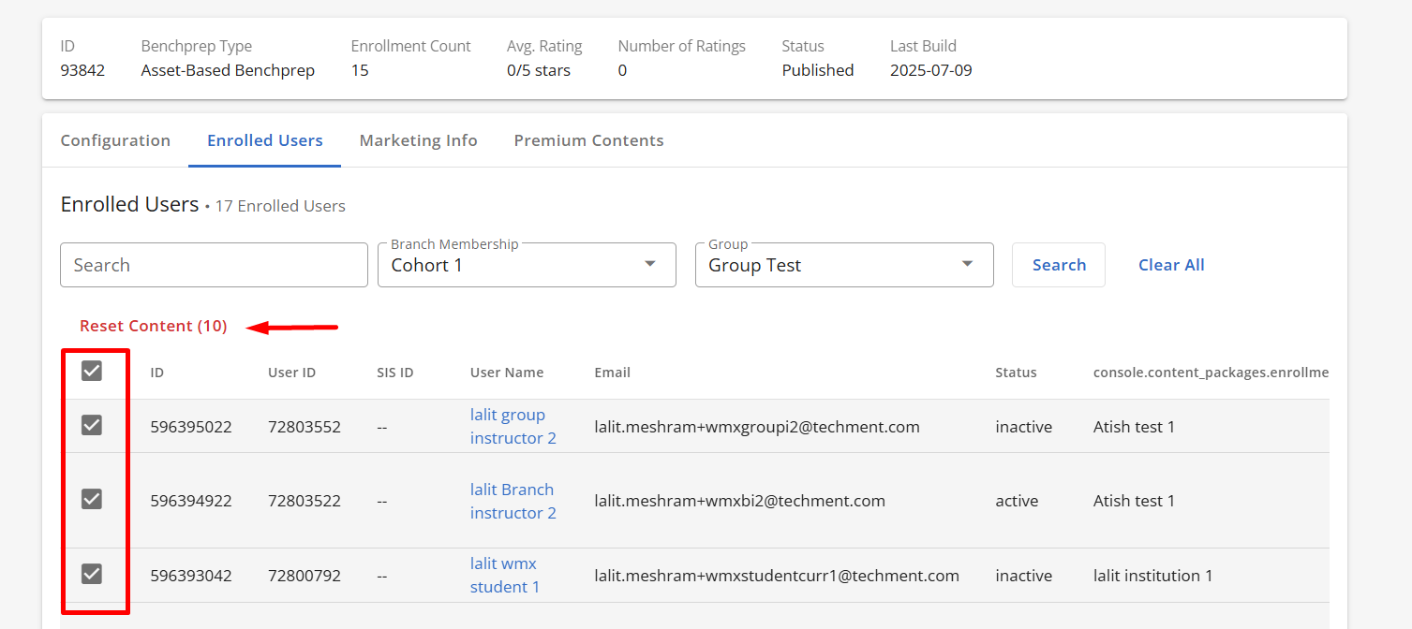Click Reset Content (10) button
The image size is (1412, 629).
coord(154,326)
